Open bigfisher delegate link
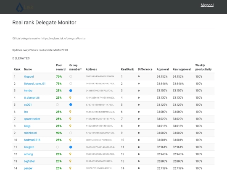This screenshot has height=170, width=227. 29,161
